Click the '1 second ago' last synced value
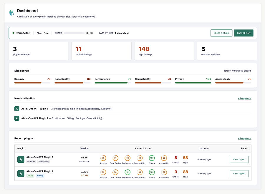 (x=122, y=33)
